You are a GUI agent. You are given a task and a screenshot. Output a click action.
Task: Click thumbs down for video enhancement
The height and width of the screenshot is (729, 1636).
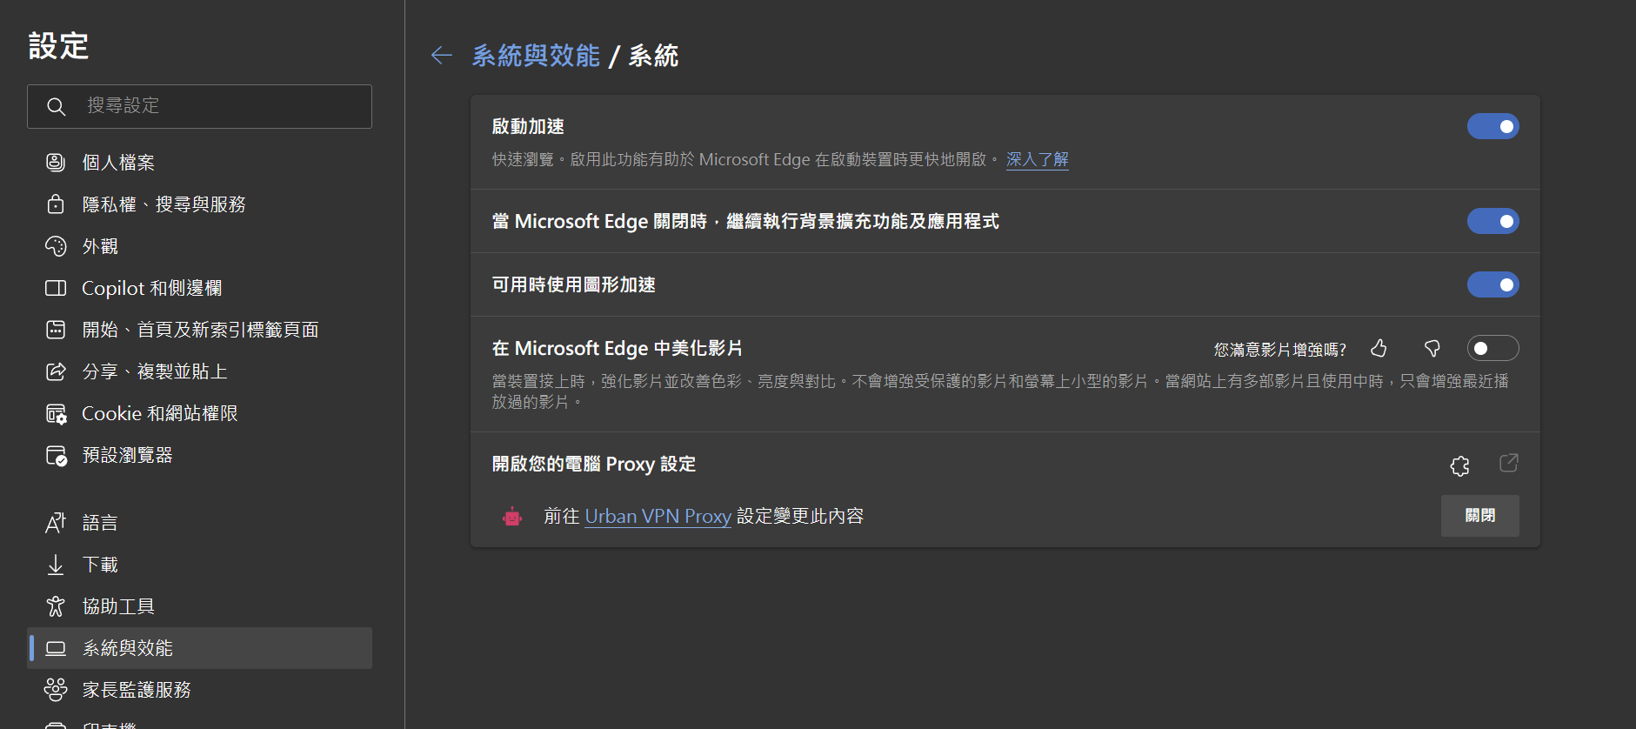click(x=1432, y=349)
